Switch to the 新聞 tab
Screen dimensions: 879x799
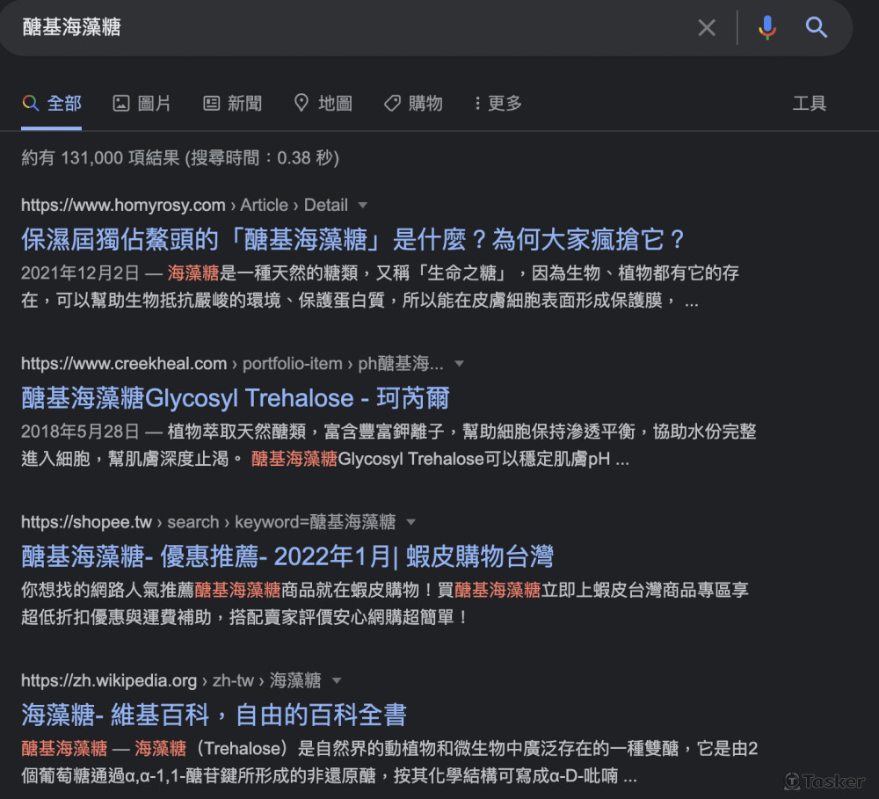232,103
